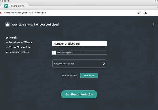
Task: Click the diamond icon beside Height
Action: tap(7, 38)
